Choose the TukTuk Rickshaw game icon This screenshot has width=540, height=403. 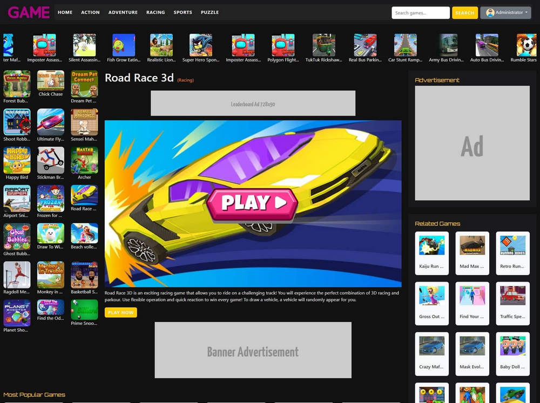(x=323, y=45)
